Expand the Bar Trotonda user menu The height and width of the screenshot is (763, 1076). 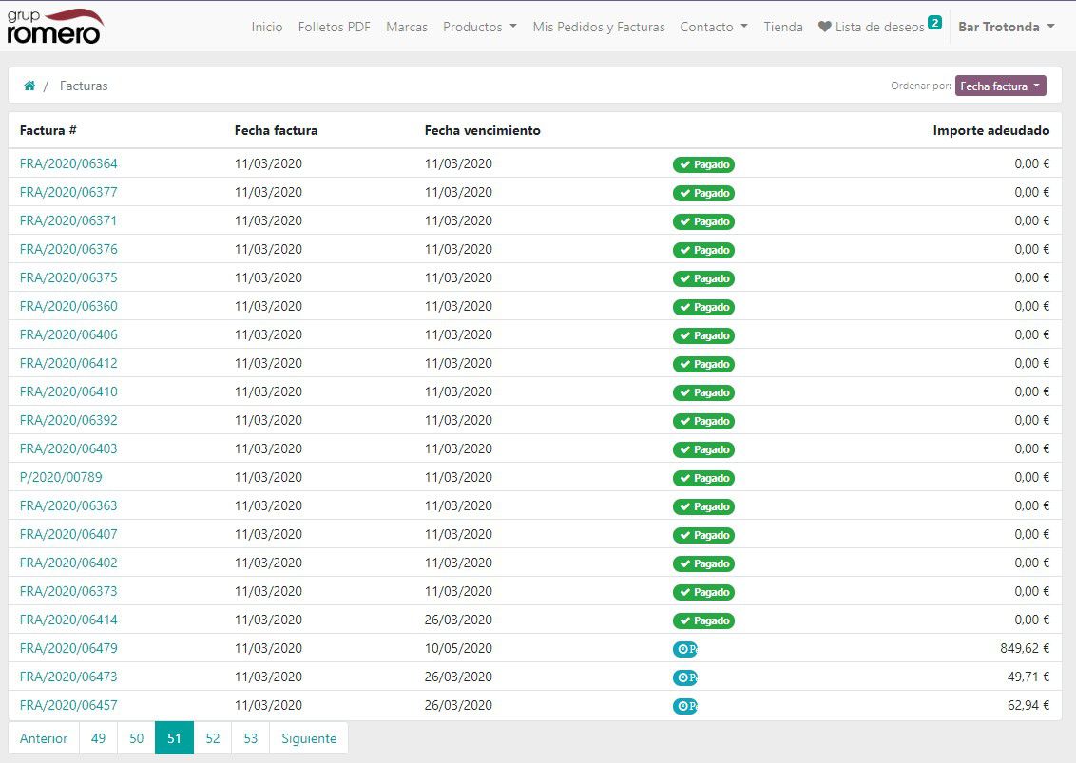tap(1006, 28)
